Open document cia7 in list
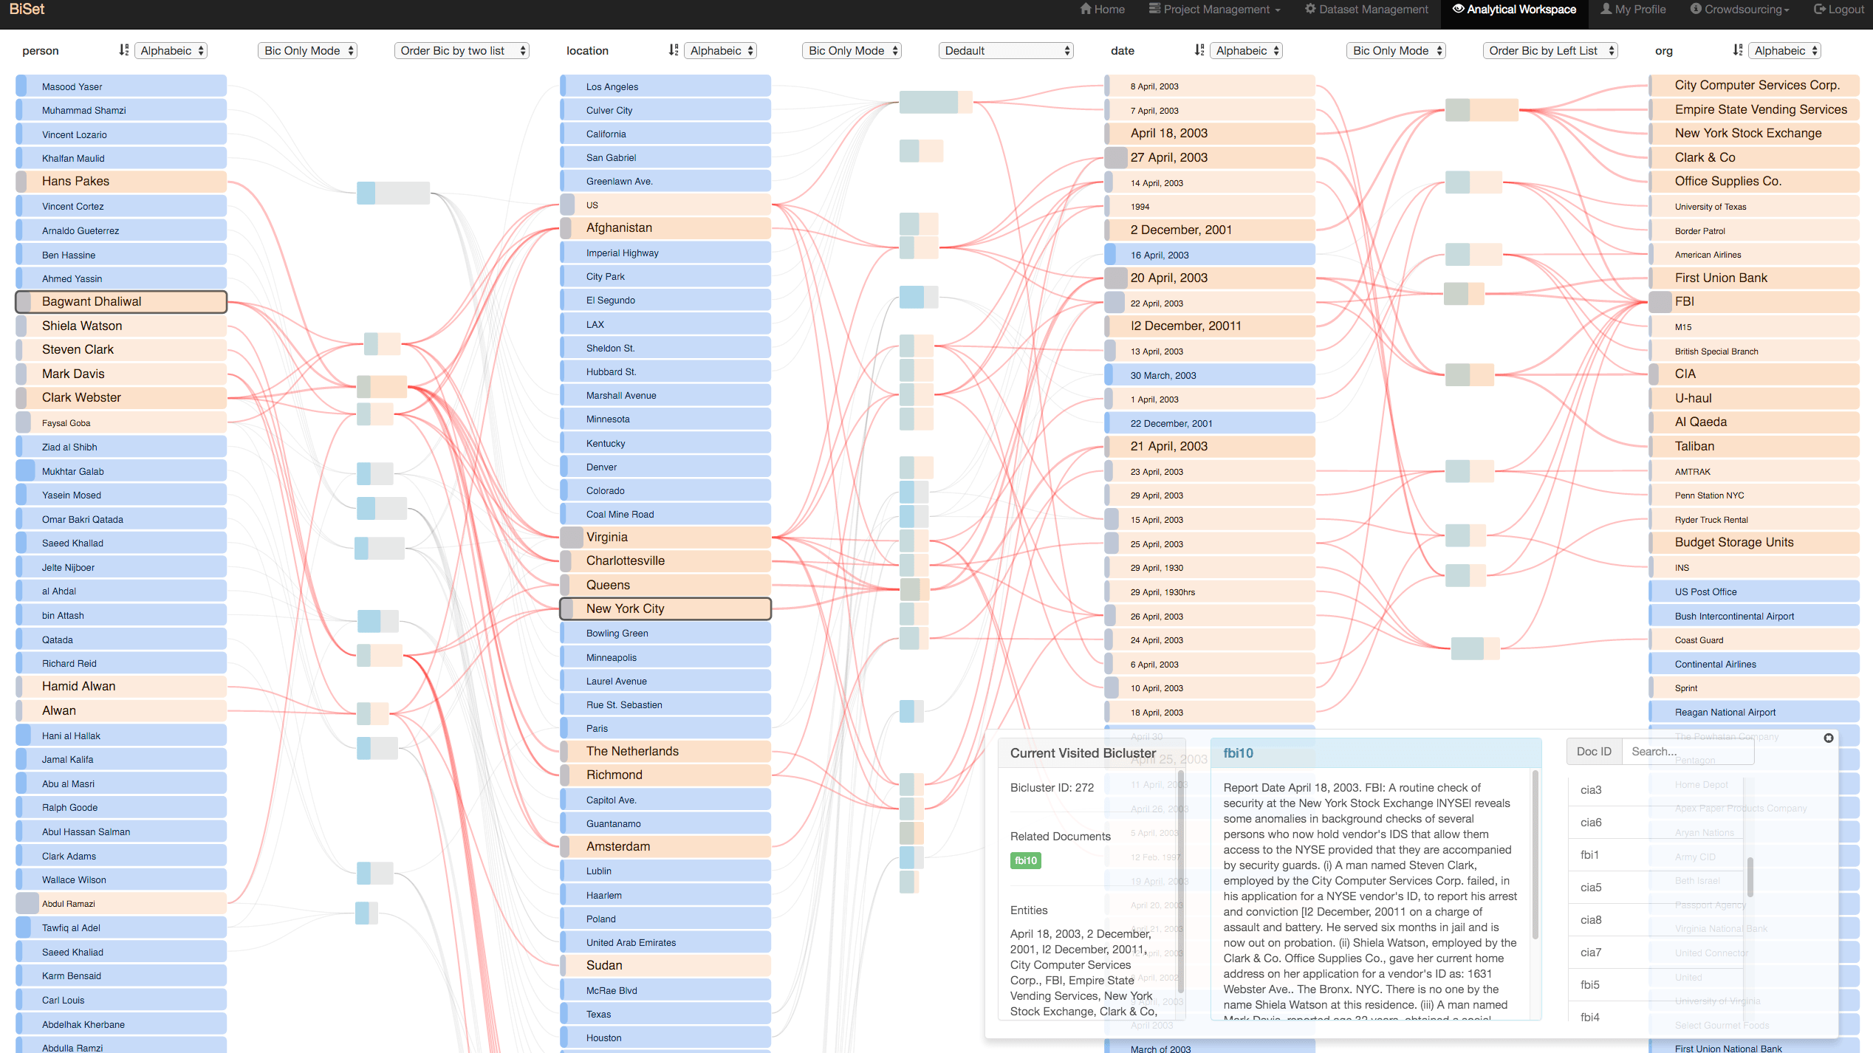This screenshot has height=1053, width=1873. pos(1654,953)
